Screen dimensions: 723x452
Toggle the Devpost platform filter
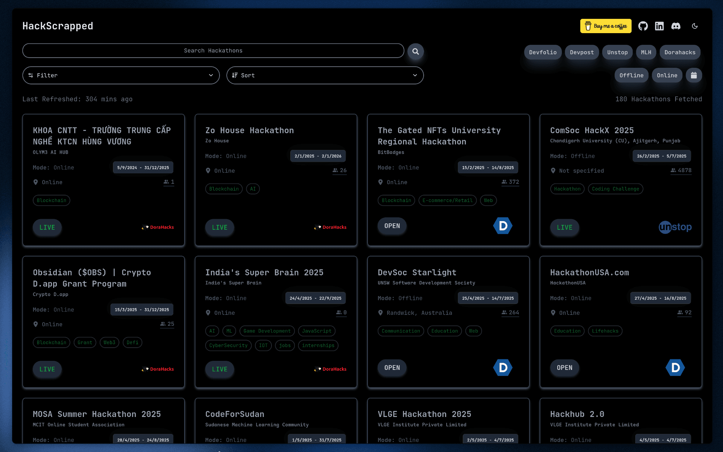[581, 52]
